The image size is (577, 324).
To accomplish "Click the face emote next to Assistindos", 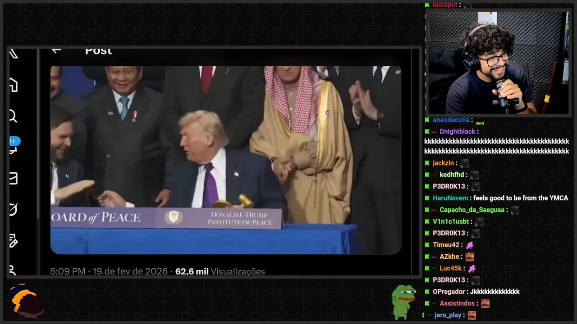I will pos(485,304).
